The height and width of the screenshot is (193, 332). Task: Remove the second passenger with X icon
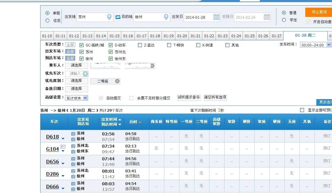click(152, 66)
